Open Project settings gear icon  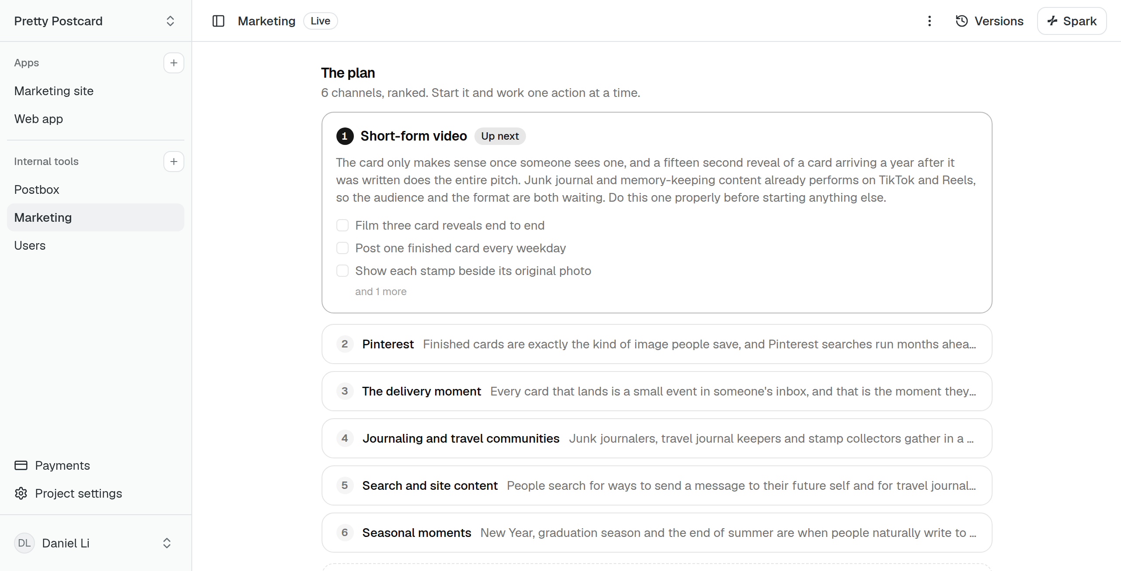(x=21, y=493)
